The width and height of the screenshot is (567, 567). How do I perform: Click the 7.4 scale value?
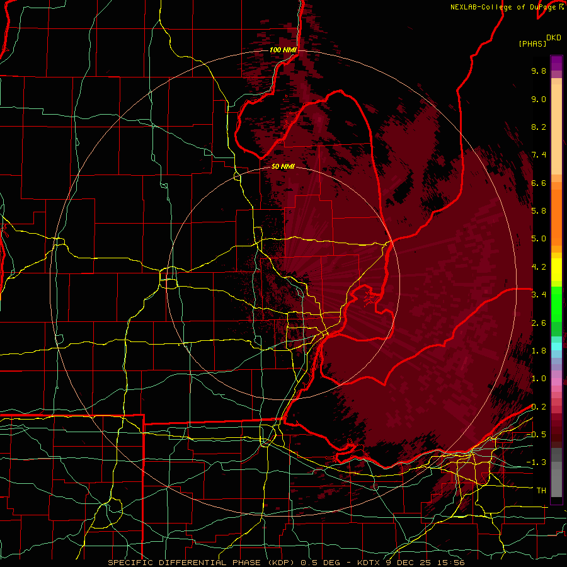click(539, 155)
